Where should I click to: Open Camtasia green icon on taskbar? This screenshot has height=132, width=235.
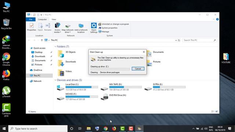[x=122, y=129]
